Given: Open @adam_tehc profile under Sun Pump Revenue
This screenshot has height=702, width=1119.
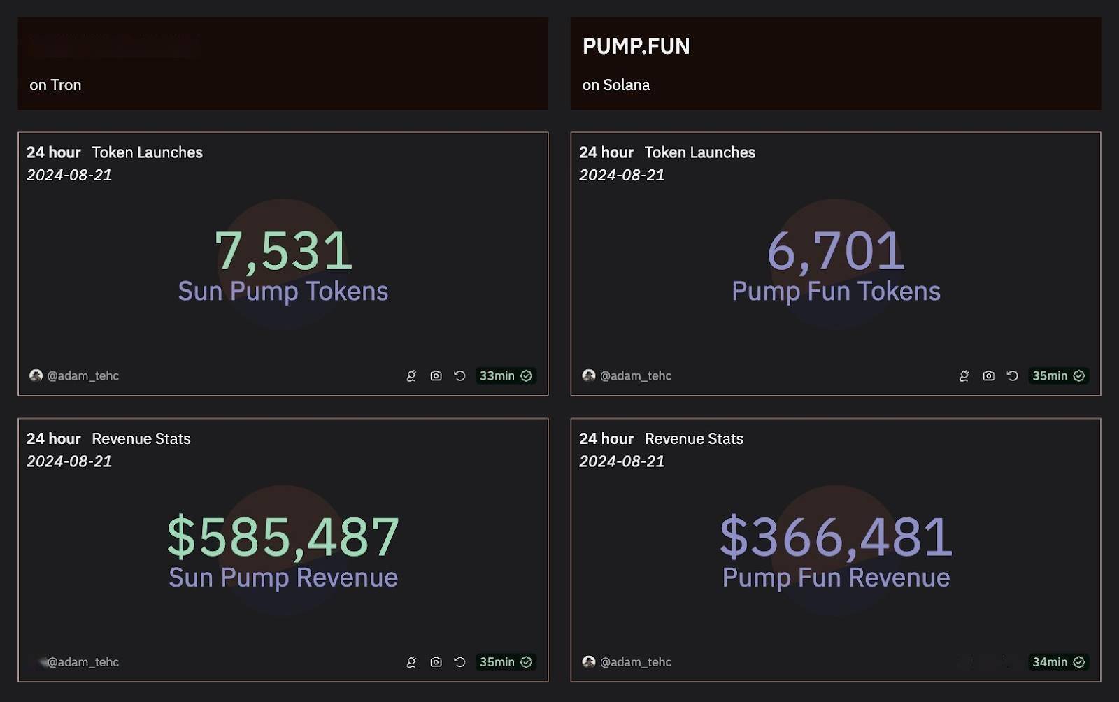Looking at the screenshot, I should [x=83, y=662].
